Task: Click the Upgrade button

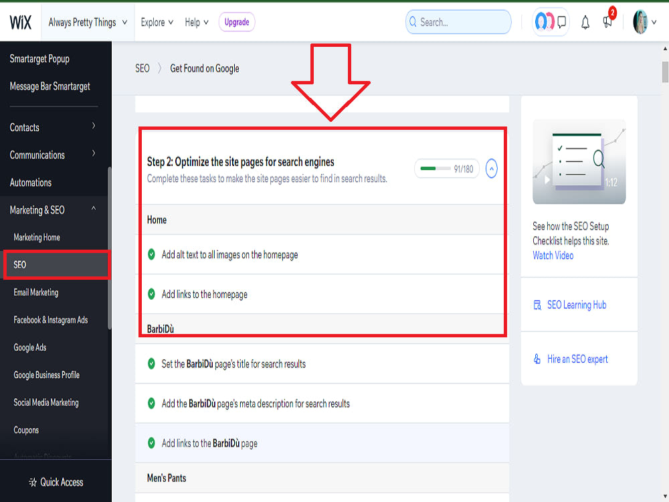Action: click(x=237, y=22)
